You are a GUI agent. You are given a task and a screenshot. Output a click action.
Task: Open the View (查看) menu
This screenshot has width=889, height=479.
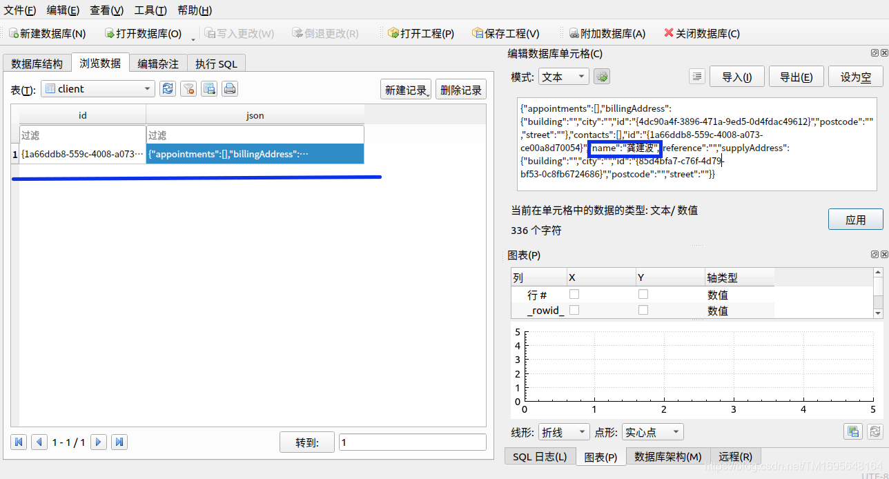(x=106, y=10)
